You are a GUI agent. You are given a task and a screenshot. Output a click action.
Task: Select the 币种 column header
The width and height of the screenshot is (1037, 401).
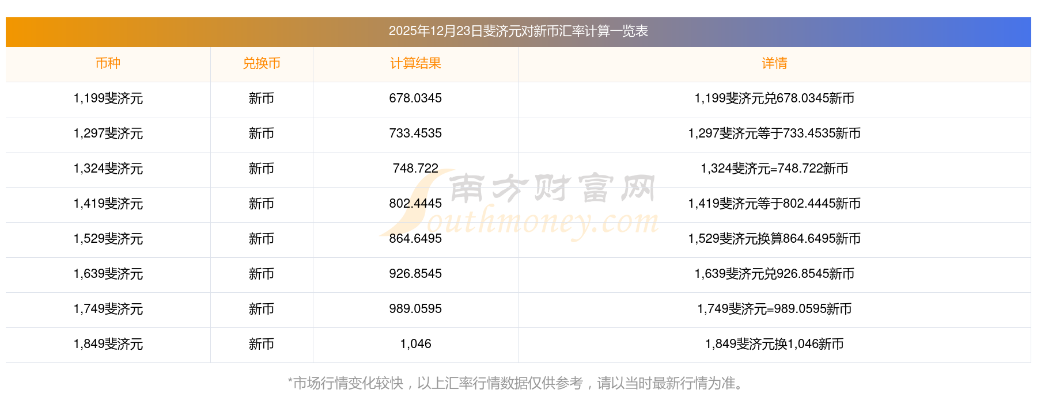pos(108,63)
